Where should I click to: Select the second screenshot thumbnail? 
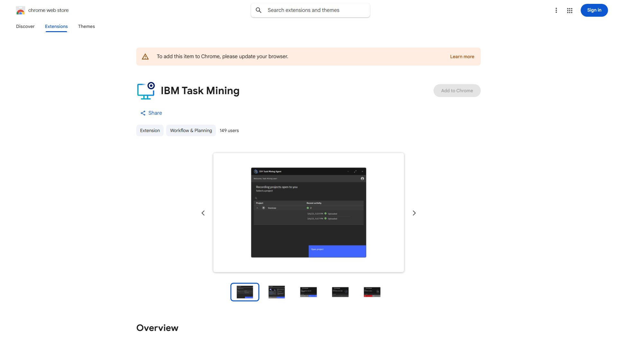(x=276, y=292)
